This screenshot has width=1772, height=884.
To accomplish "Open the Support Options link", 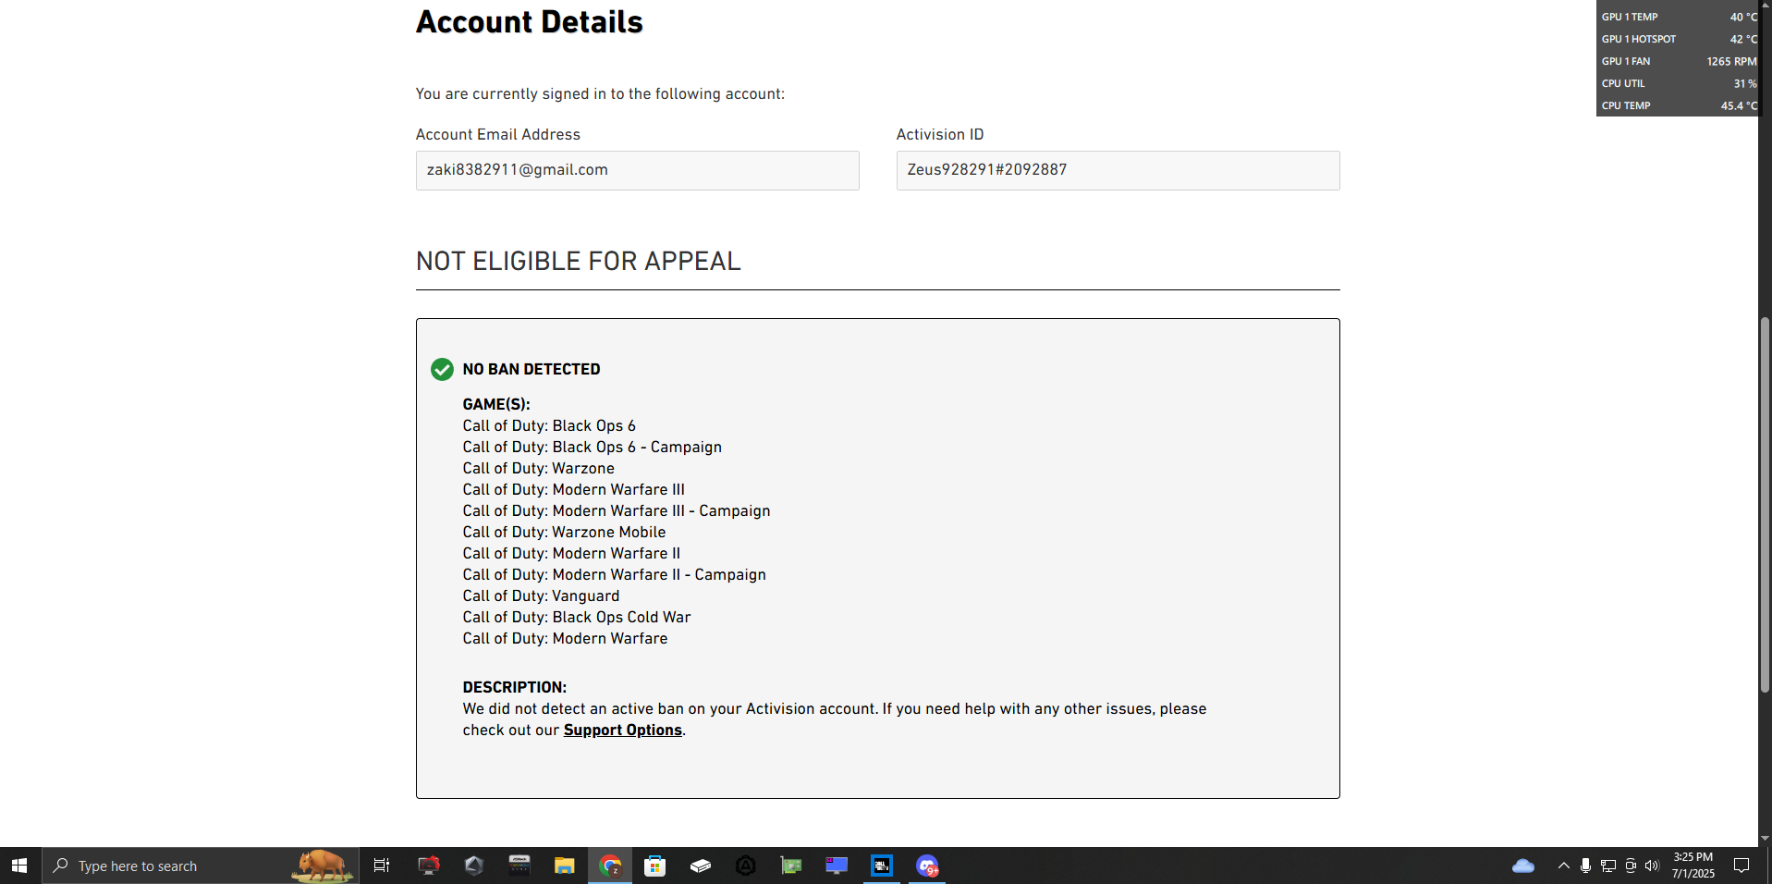I will [x=623, y=730].
